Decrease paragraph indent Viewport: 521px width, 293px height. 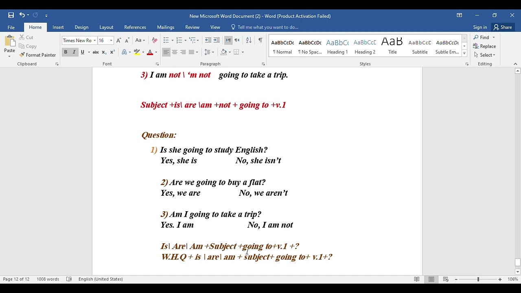click(208, 40)
